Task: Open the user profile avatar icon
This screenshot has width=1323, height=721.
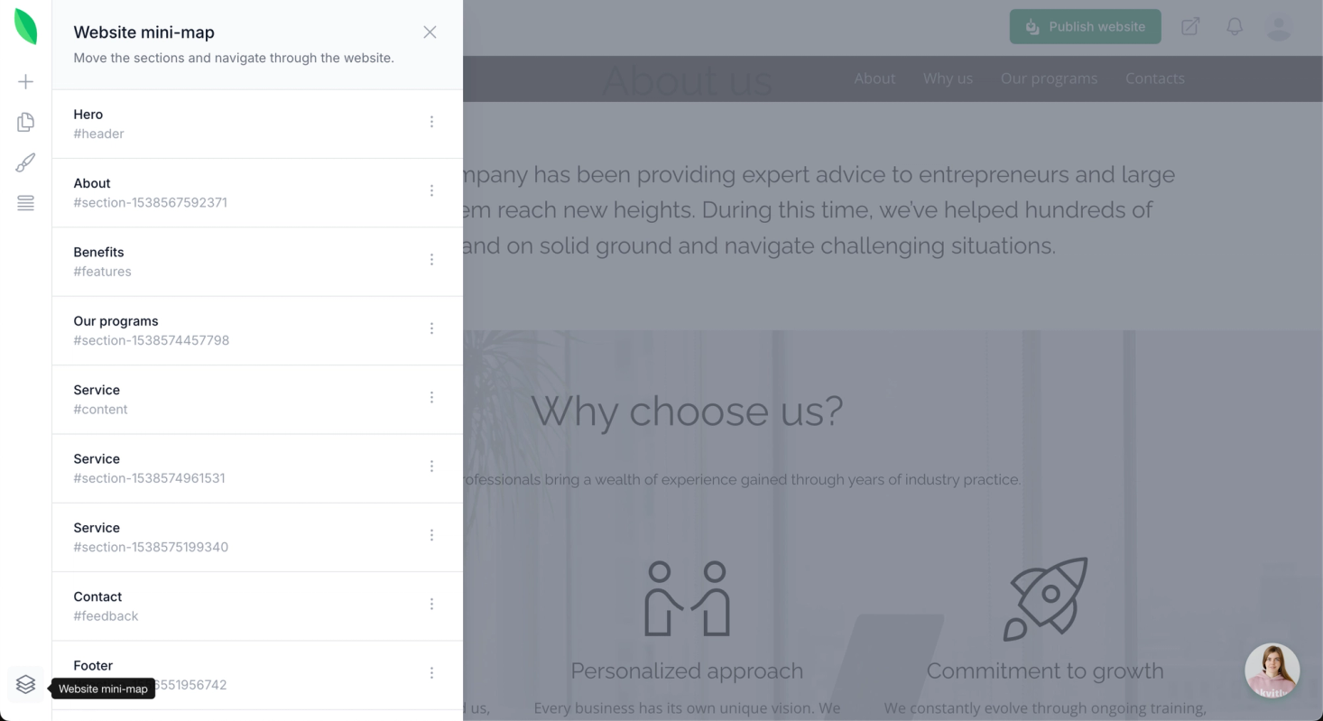Action: [1279, 27]
